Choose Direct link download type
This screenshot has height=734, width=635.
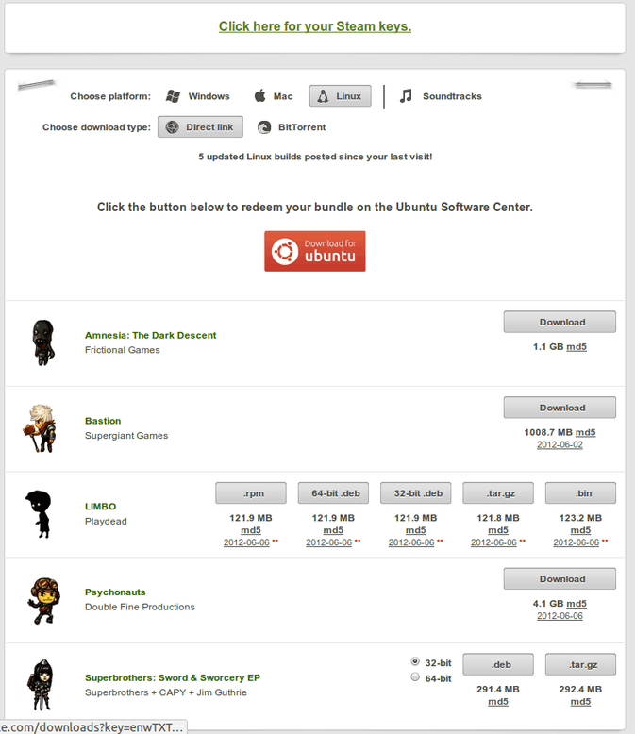(200, 127)
